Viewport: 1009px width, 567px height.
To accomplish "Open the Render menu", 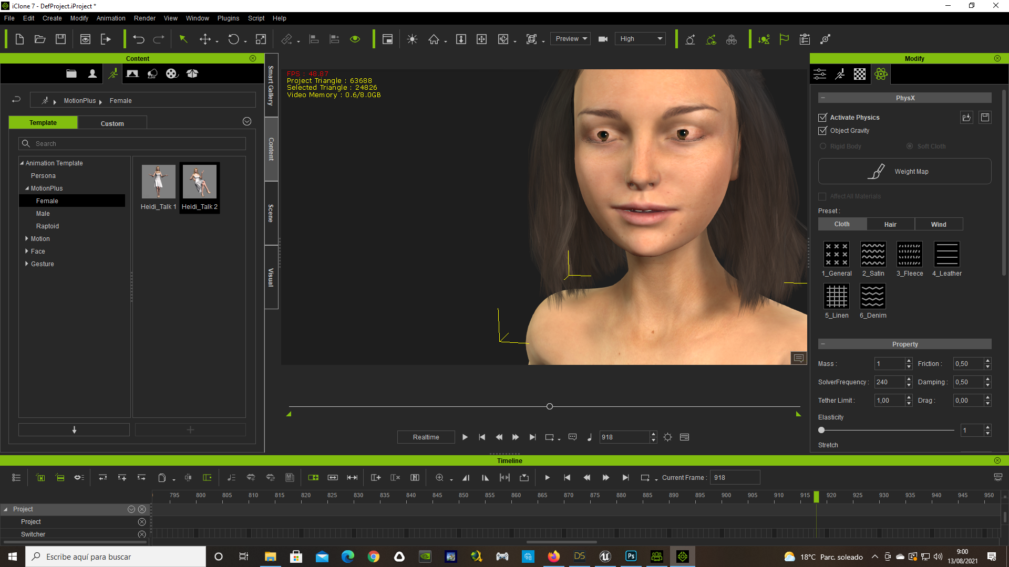I will coord(145,18).
